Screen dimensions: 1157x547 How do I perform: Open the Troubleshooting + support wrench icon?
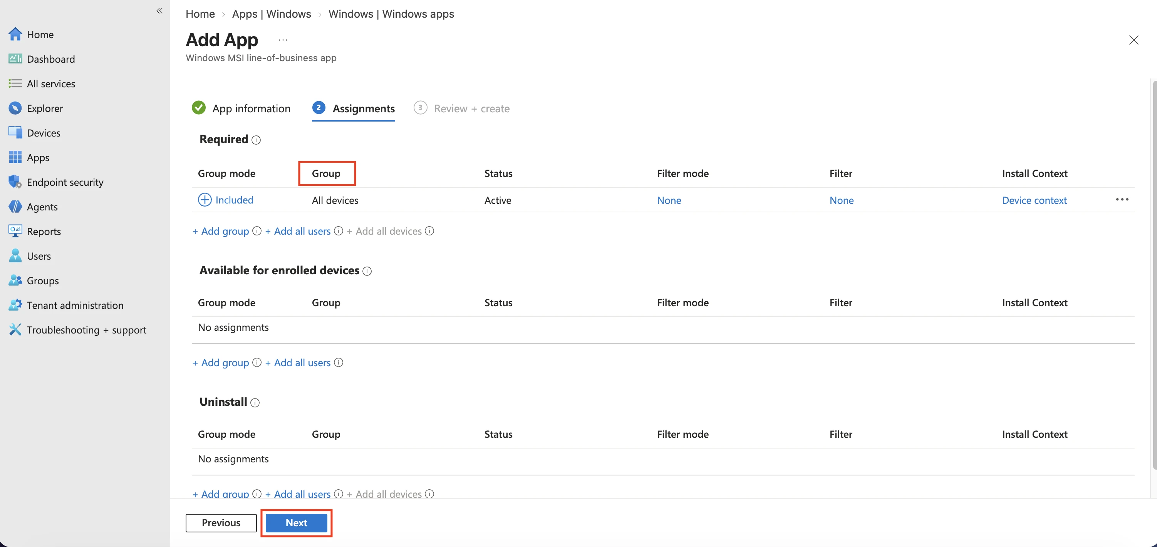point(15,330)
